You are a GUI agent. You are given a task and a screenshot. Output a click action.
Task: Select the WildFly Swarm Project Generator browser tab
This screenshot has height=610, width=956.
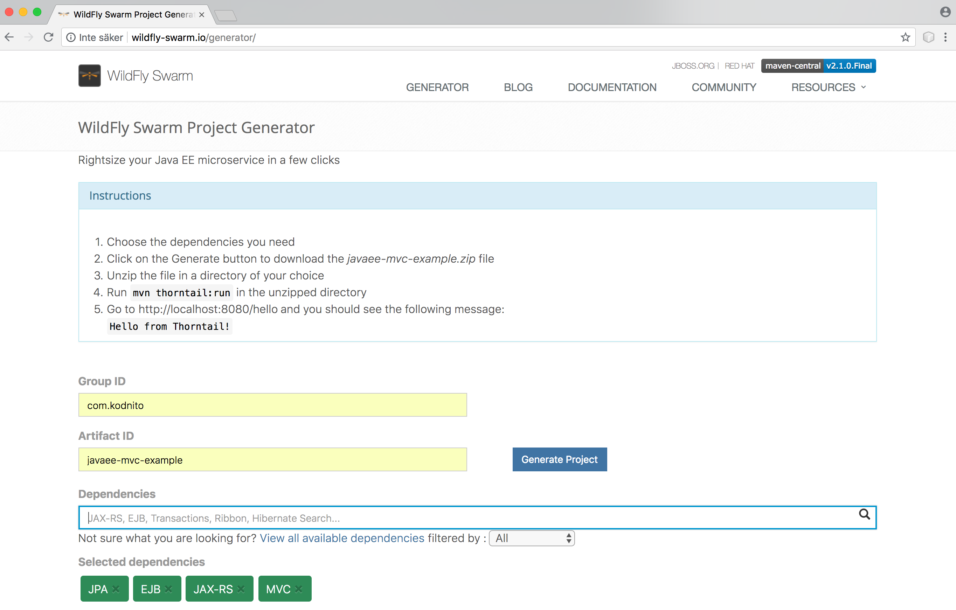[x=131, y=15]
